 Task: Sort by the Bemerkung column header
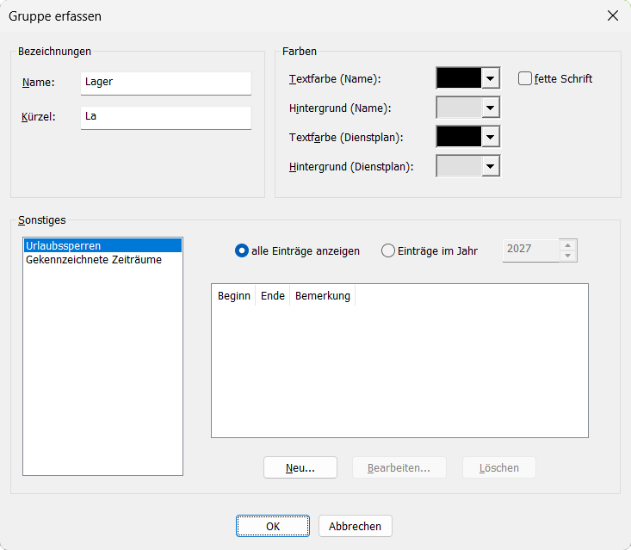(322, 296)
